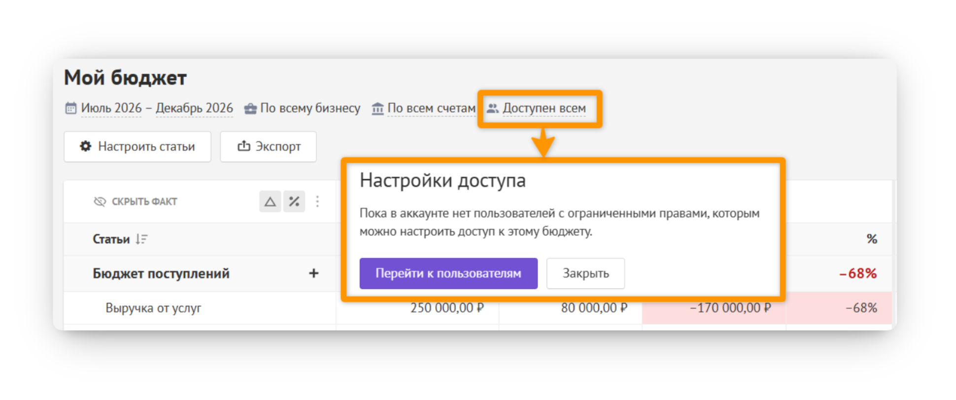The image size is (956, 400).
Task: Open the По всему бизнесу filter
Action: (x=310, y=108)
